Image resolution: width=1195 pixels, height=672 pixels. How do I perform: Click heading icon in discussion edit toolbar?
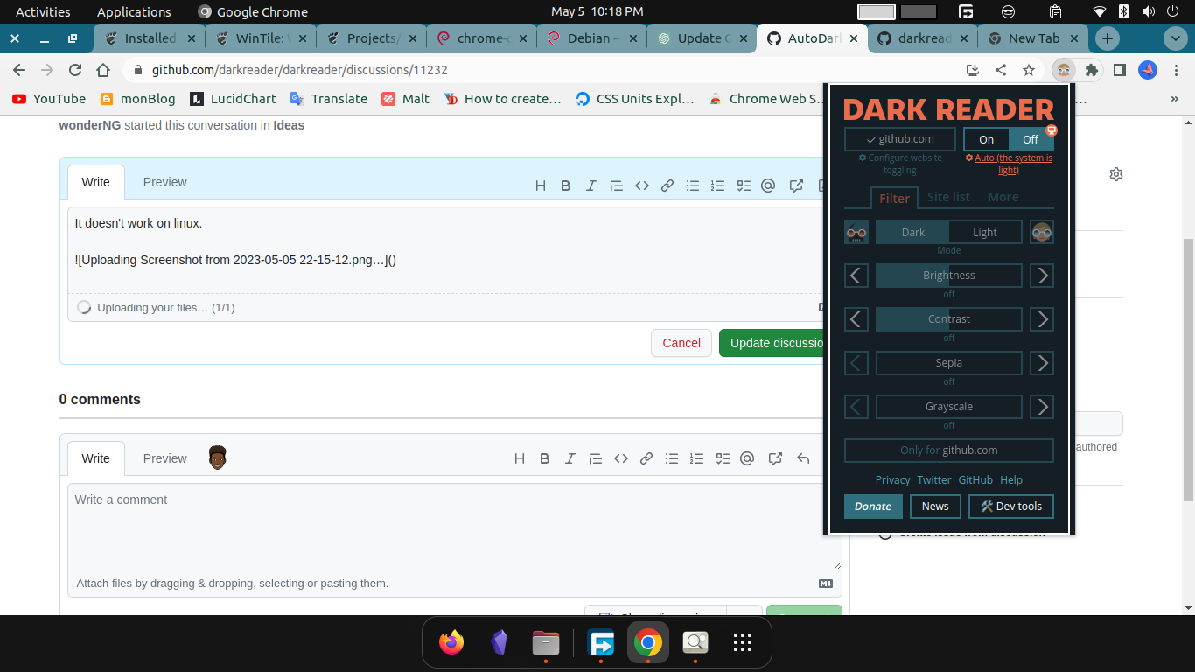click(541, 185)
